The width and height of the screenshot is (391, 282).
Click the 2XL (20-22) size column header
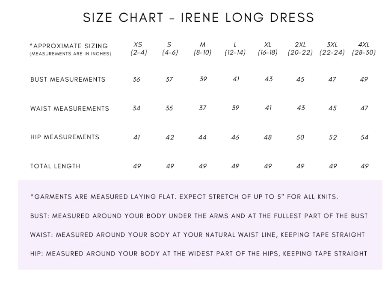(x=300, y=49)
